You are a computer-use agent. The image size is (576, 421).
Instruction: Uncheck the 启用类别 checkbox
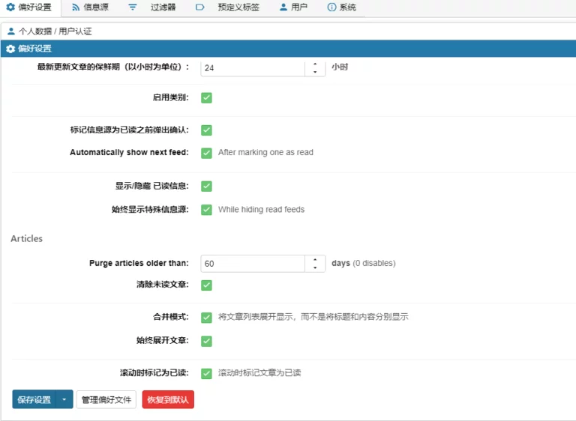pyautogui.click(x=206, y=97)
